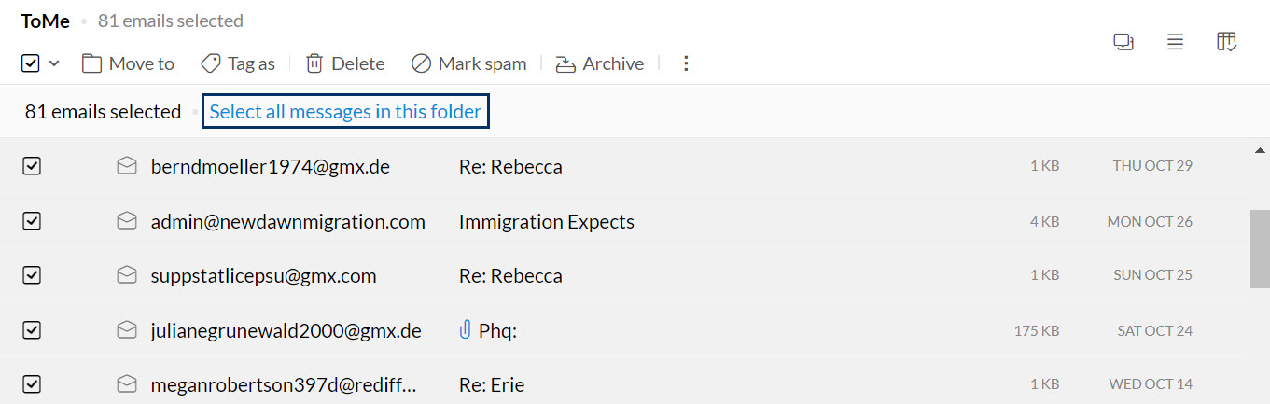Deselect the julianegrunewald2000@gmx.de email

(x=32, y=330)
